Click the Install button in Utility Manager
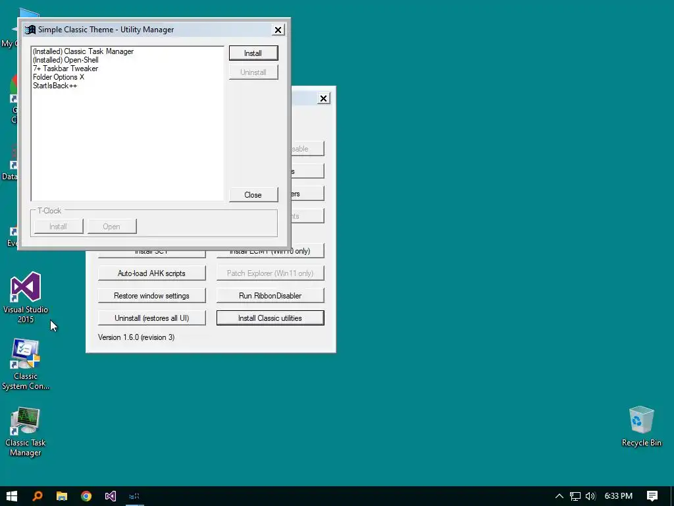 click(253, 53)
